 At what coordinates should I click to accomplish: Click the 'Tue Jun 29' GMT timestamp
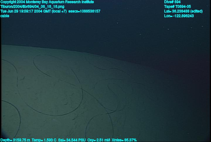33,11
